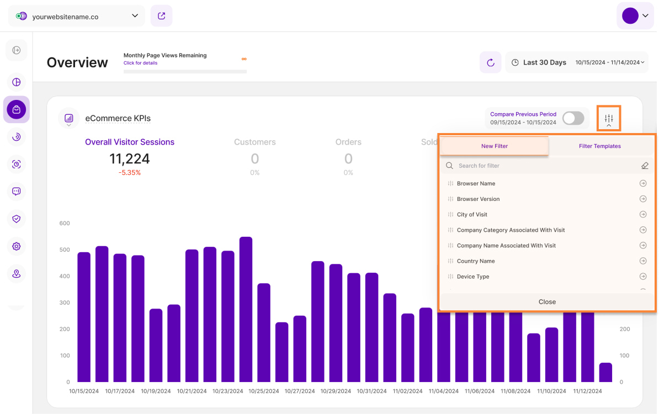Select the New Filter tab
This screenshot has height=414, width=659.
click(494, 146)
